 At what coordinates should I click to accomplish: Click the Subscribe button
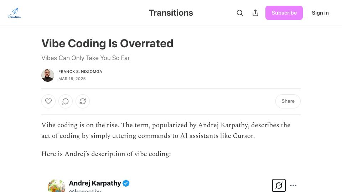click(x=284, y=13)
